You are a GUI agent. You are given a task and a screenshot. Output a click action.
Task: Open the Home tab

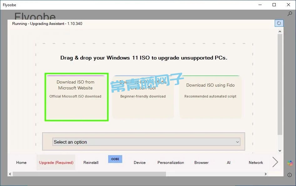(x=21, y=163)
